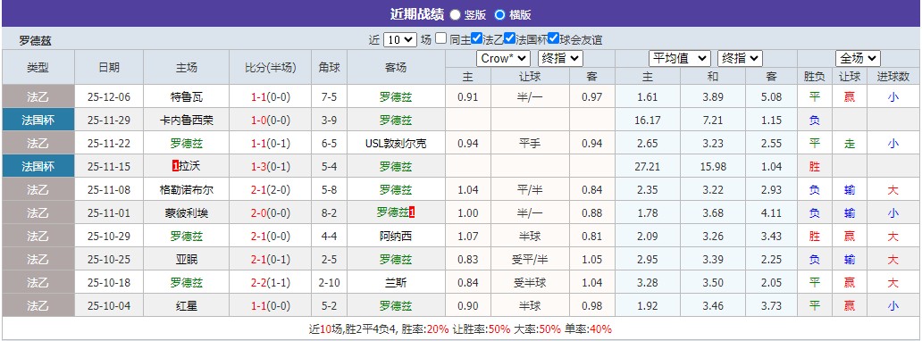Click the 进球数 column header
Image resolution: width=922 pixels, height=341 pixels.
coord(893,77)
